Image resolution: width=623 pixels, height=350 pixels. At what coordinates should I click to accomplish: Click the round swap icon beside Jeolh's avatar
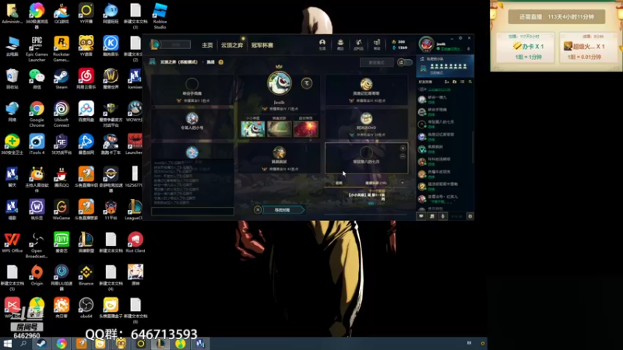tap(306, 83)
